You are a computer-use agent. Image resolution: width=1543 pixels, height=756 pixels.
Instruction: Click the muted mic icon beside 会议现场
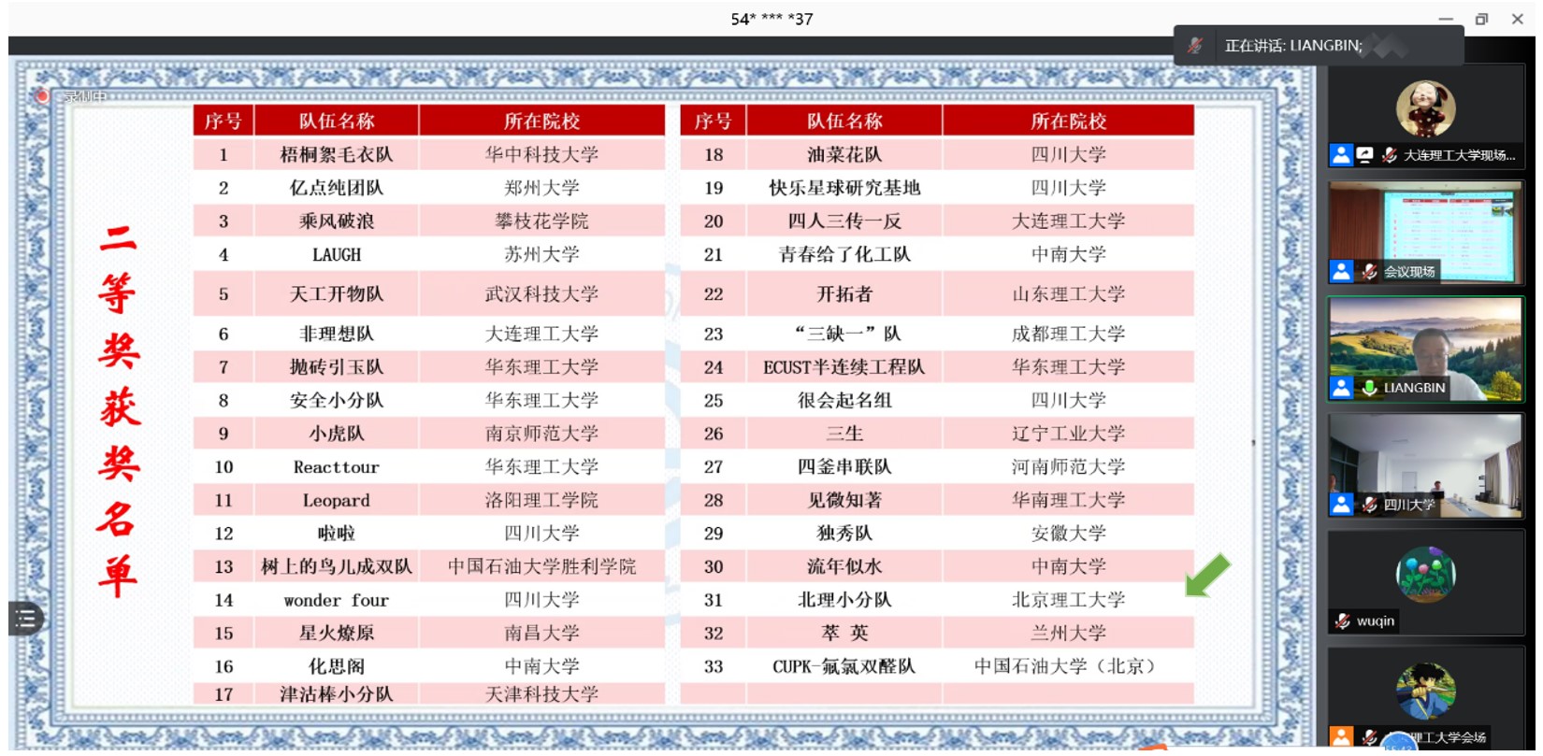coord(1369,272)
